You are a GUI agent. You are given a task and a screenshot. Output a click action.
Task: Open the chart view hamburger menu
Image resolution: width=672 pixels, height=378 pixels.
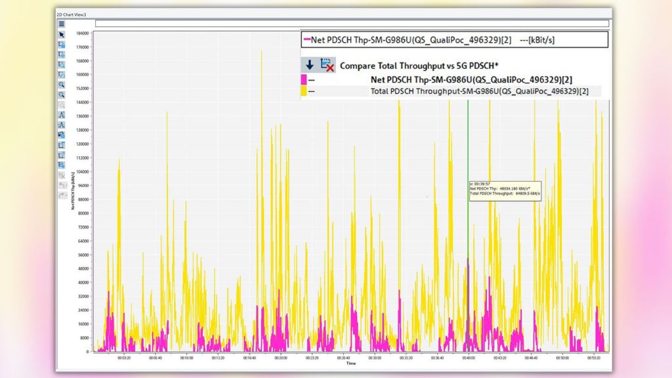(62, 23)
